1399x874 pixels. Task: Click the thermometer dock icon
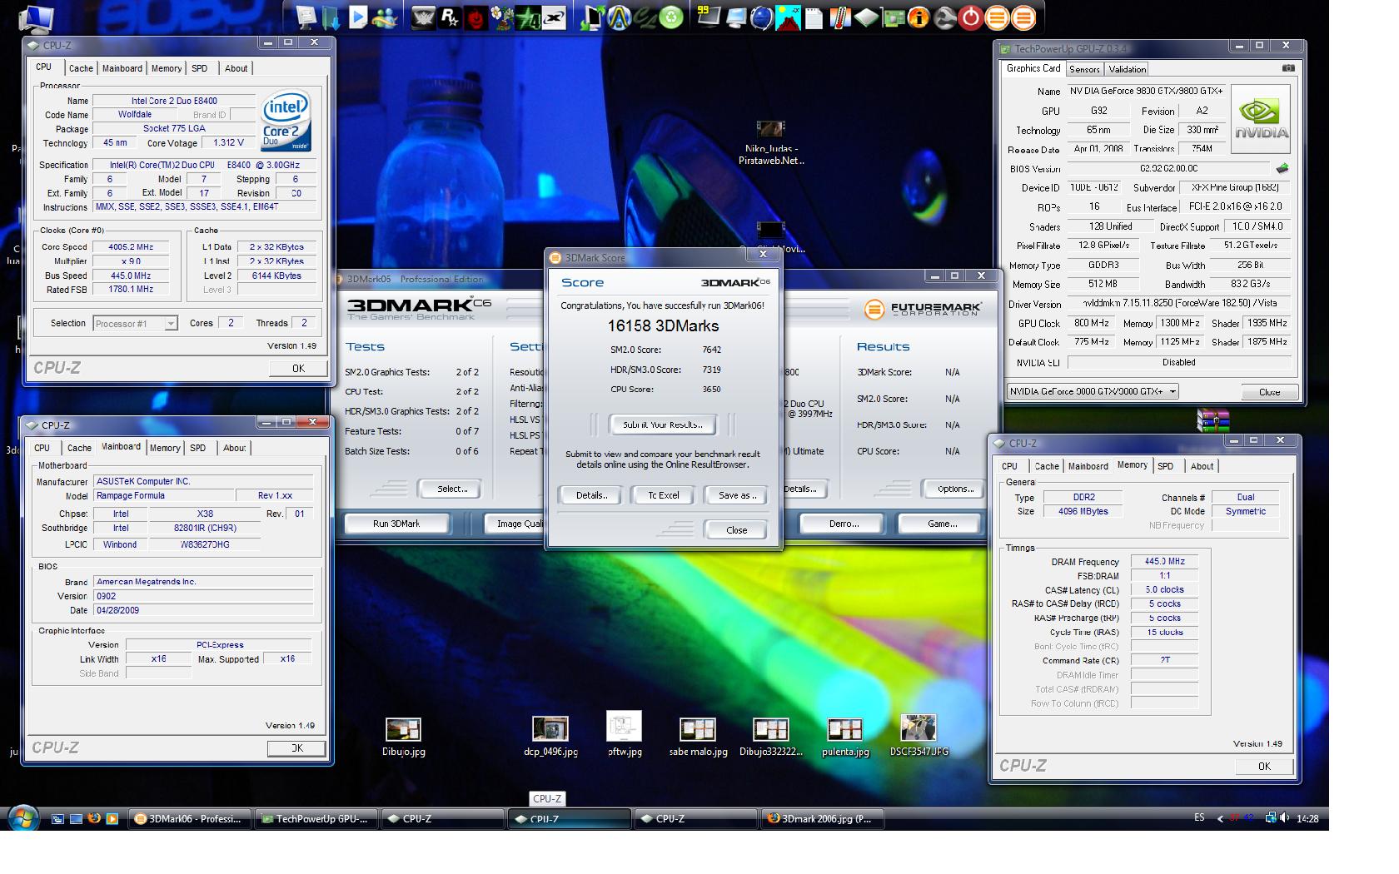[x=840, y=17]
